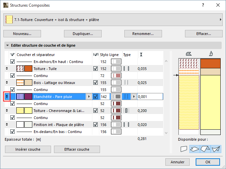Cancel with Annuler button
The height and width of the screenshot is (169, 226).
(177, 162)
